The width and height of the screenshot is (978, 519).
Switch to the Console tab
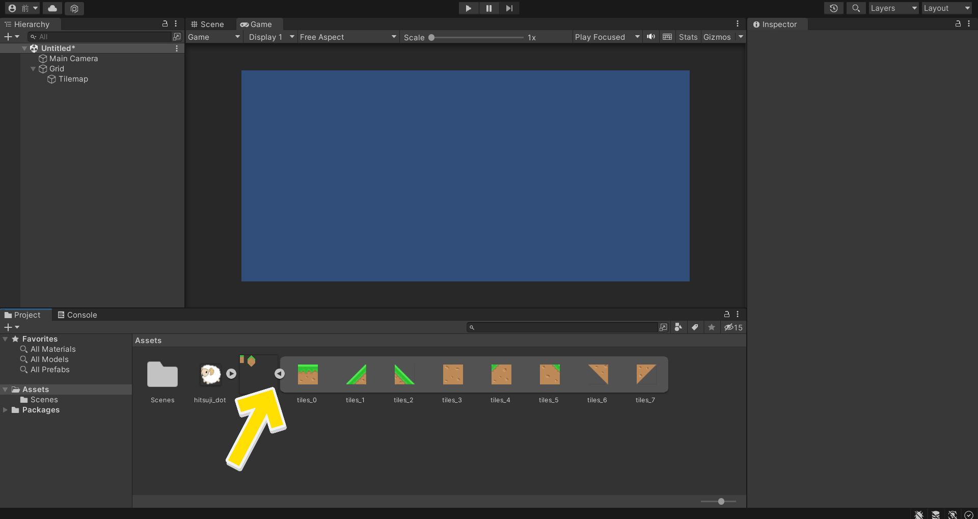[77, 315]
